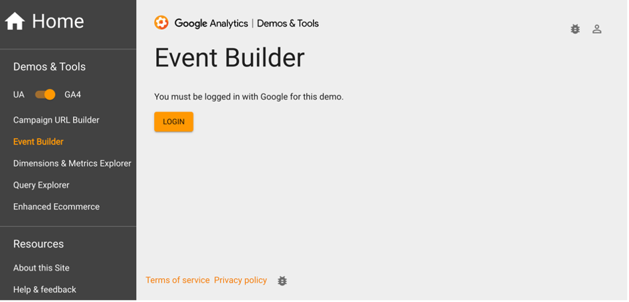Viewport: 629px width, 302px height.
Task: Open Help & feedback
Action: pos(45,289)
